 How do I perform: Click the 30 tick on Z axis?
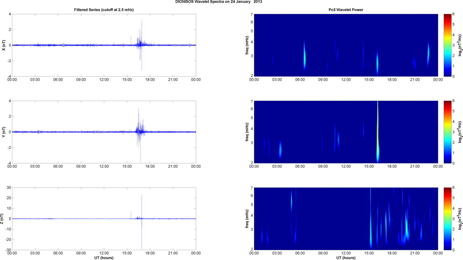tap(9, 188)
